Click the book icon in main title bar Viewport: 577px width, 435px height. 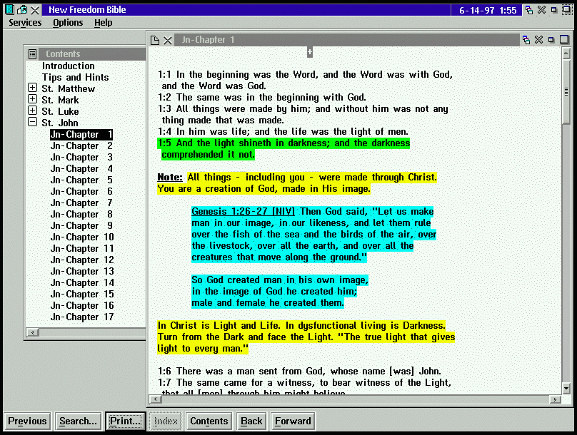(x=9, y=10)
